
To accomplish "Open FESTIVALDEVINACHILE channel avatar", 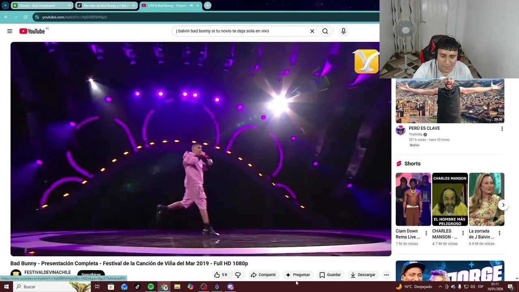I will [16, 275].
